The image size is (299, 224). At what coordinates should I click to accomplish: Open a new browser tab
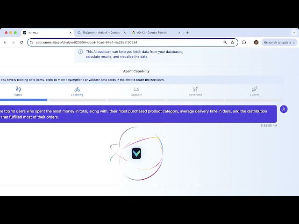coord(187,33)
